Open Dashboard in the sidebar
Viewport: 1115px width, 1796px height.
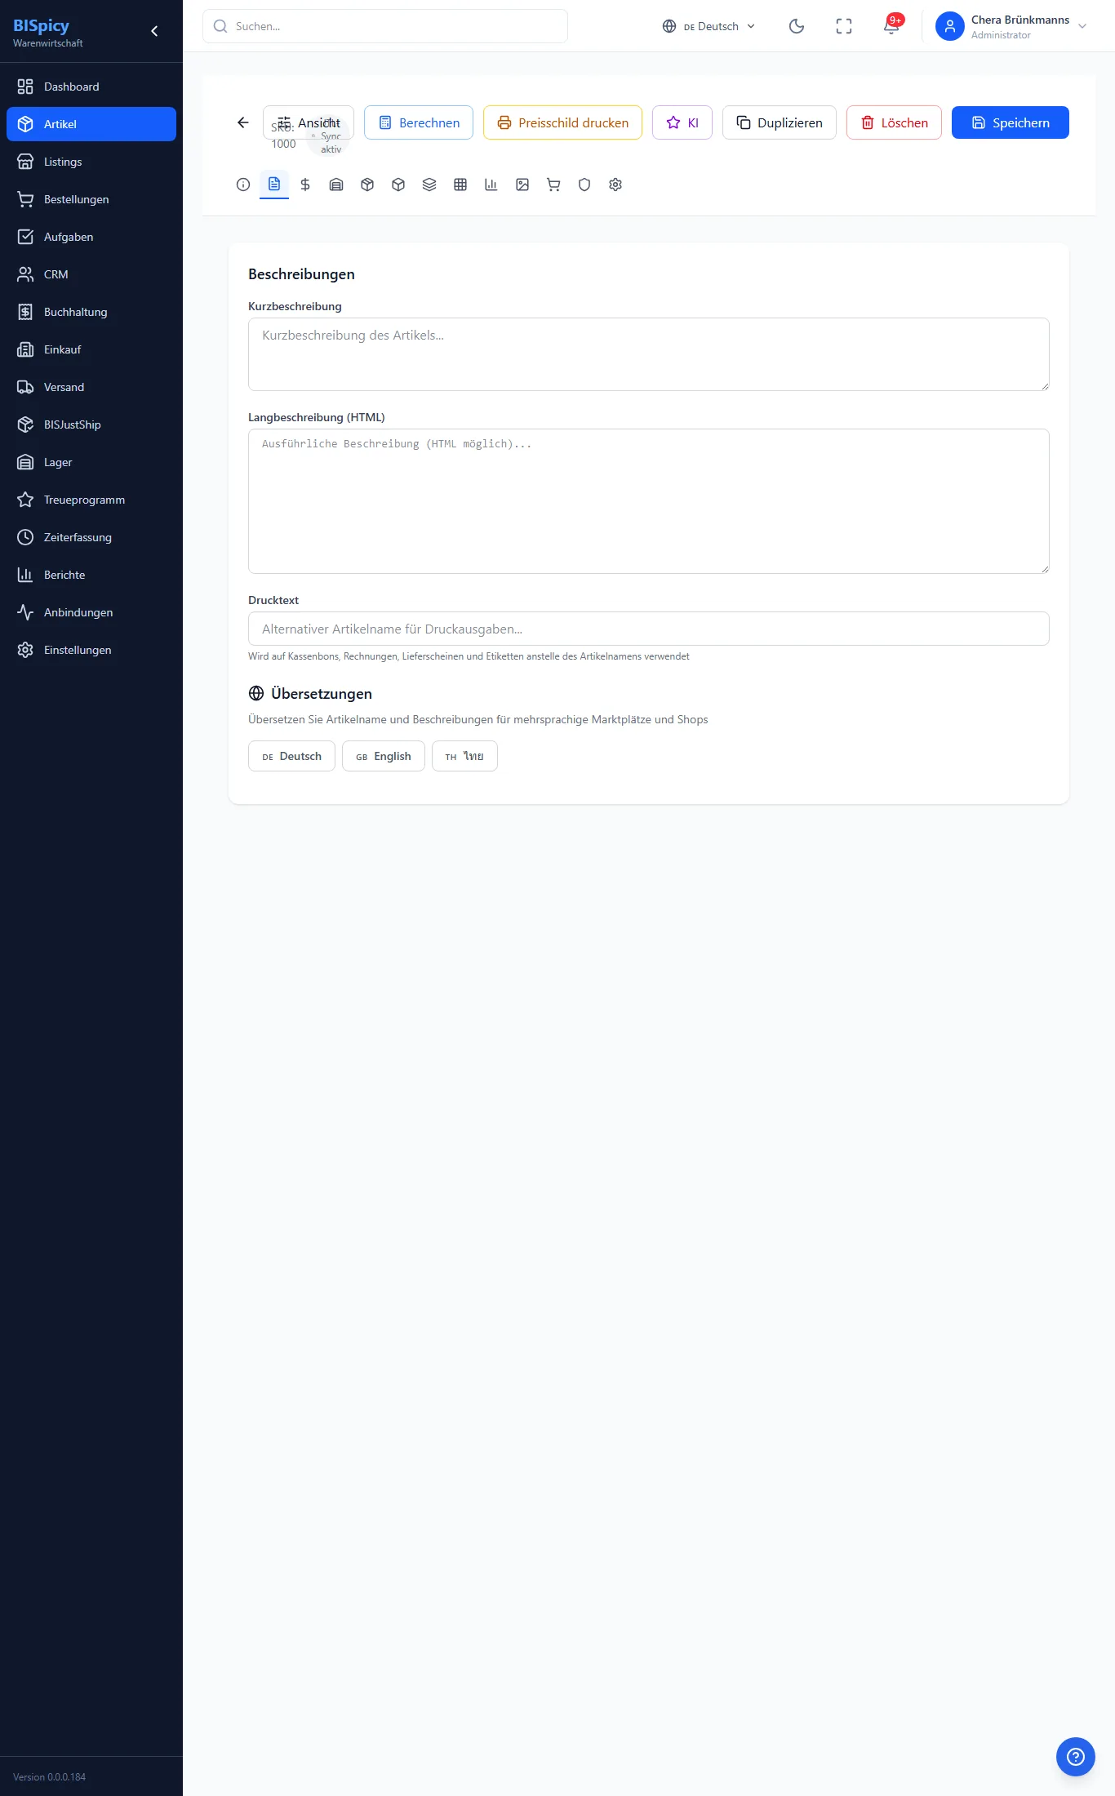point(91,87)
